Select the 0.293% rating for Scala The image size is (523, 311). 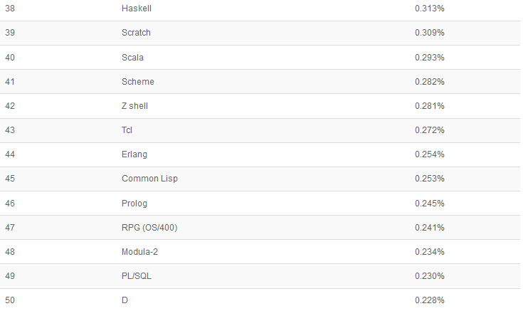[x=430, y=57]
